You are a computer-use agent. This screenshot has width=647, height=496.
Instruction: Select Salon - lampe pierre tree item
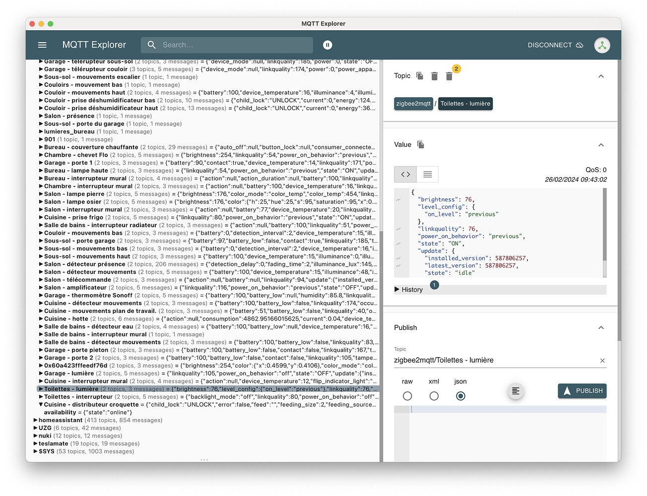click(x=208, y=194)
